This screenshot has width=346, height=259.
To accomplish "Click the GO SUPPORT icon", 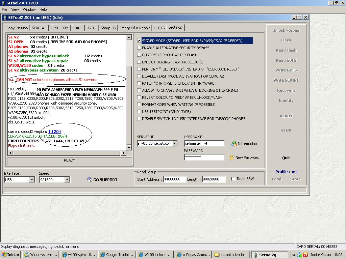I will (x=90, y=180).
